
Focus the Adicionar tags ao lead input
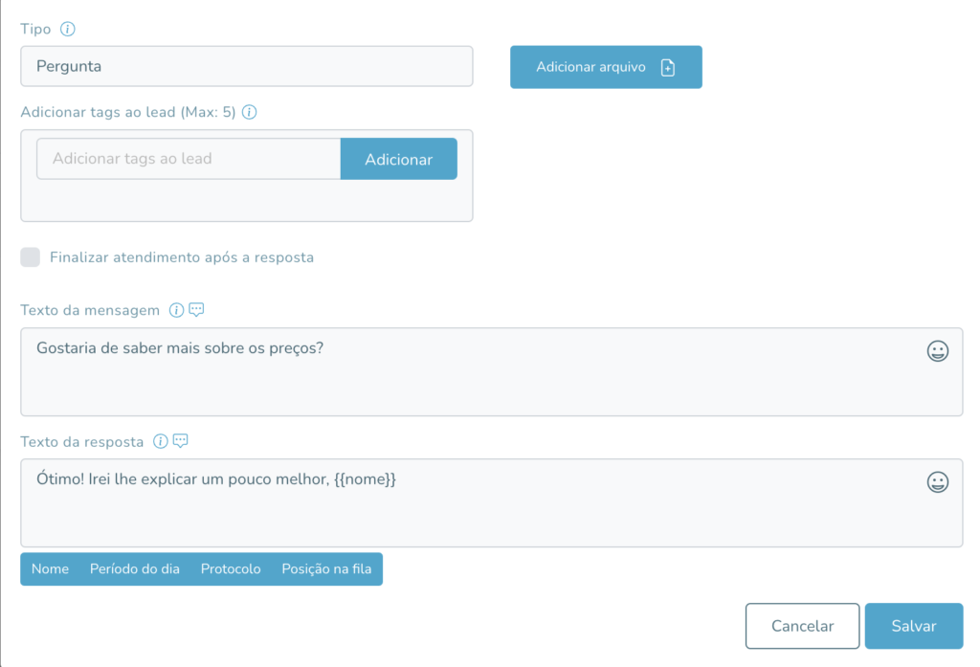[x=189, y=159]
